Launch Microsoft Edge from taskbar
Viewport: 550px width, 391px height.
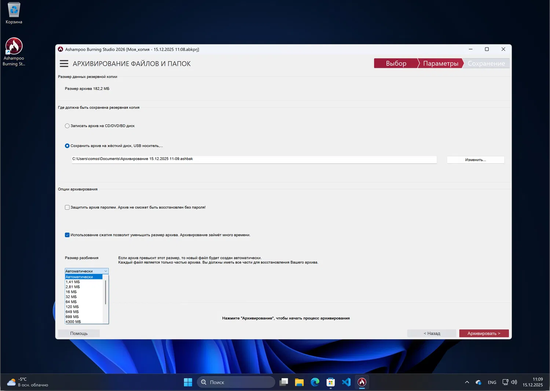click(x=315, y=382)
